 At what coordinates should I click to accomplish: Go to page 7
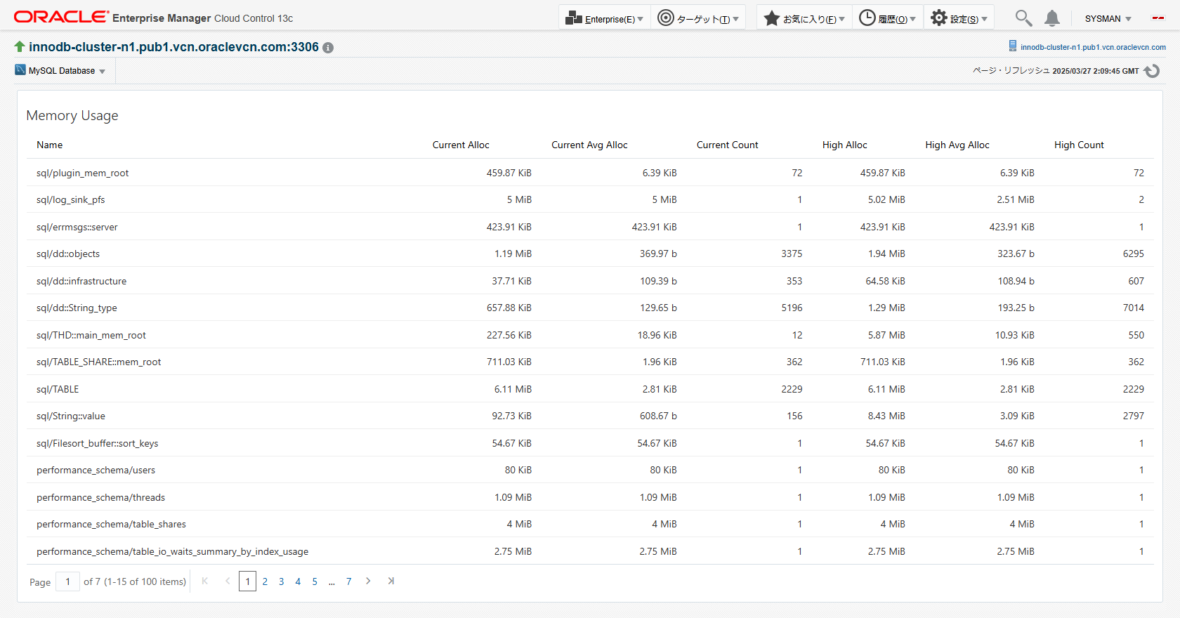click(348, 581)
